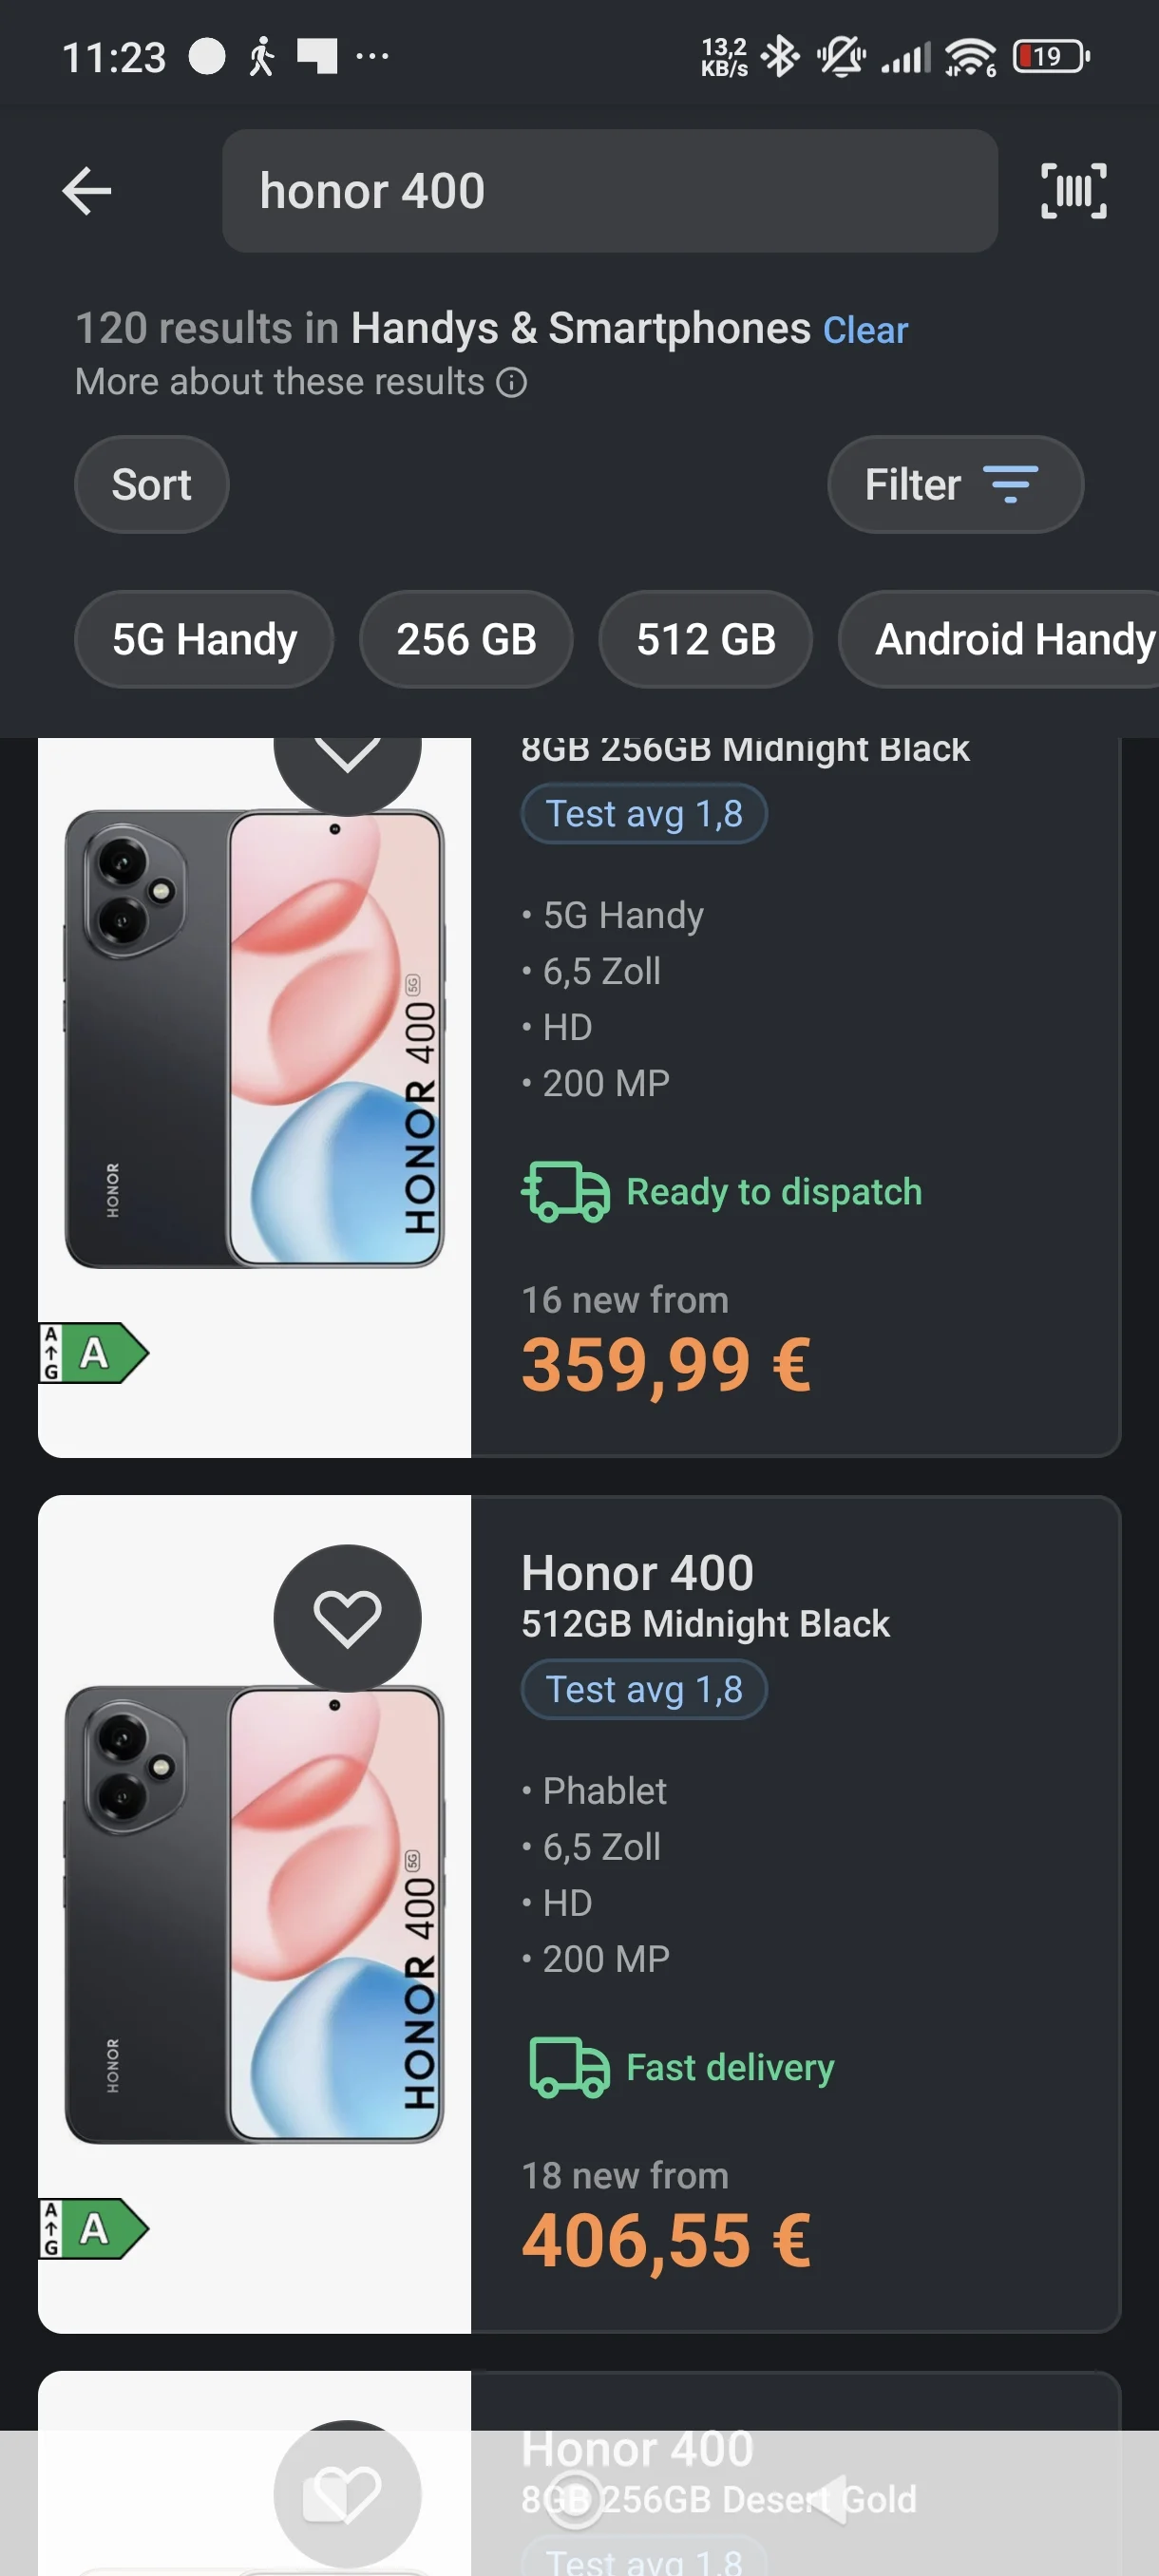Tap the 406,55 € price

click(666, 2241)
